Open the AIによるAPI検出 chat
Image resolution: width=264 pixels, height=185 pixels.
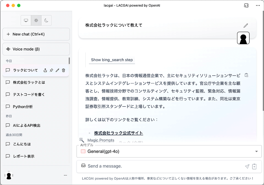click(35, 125)
